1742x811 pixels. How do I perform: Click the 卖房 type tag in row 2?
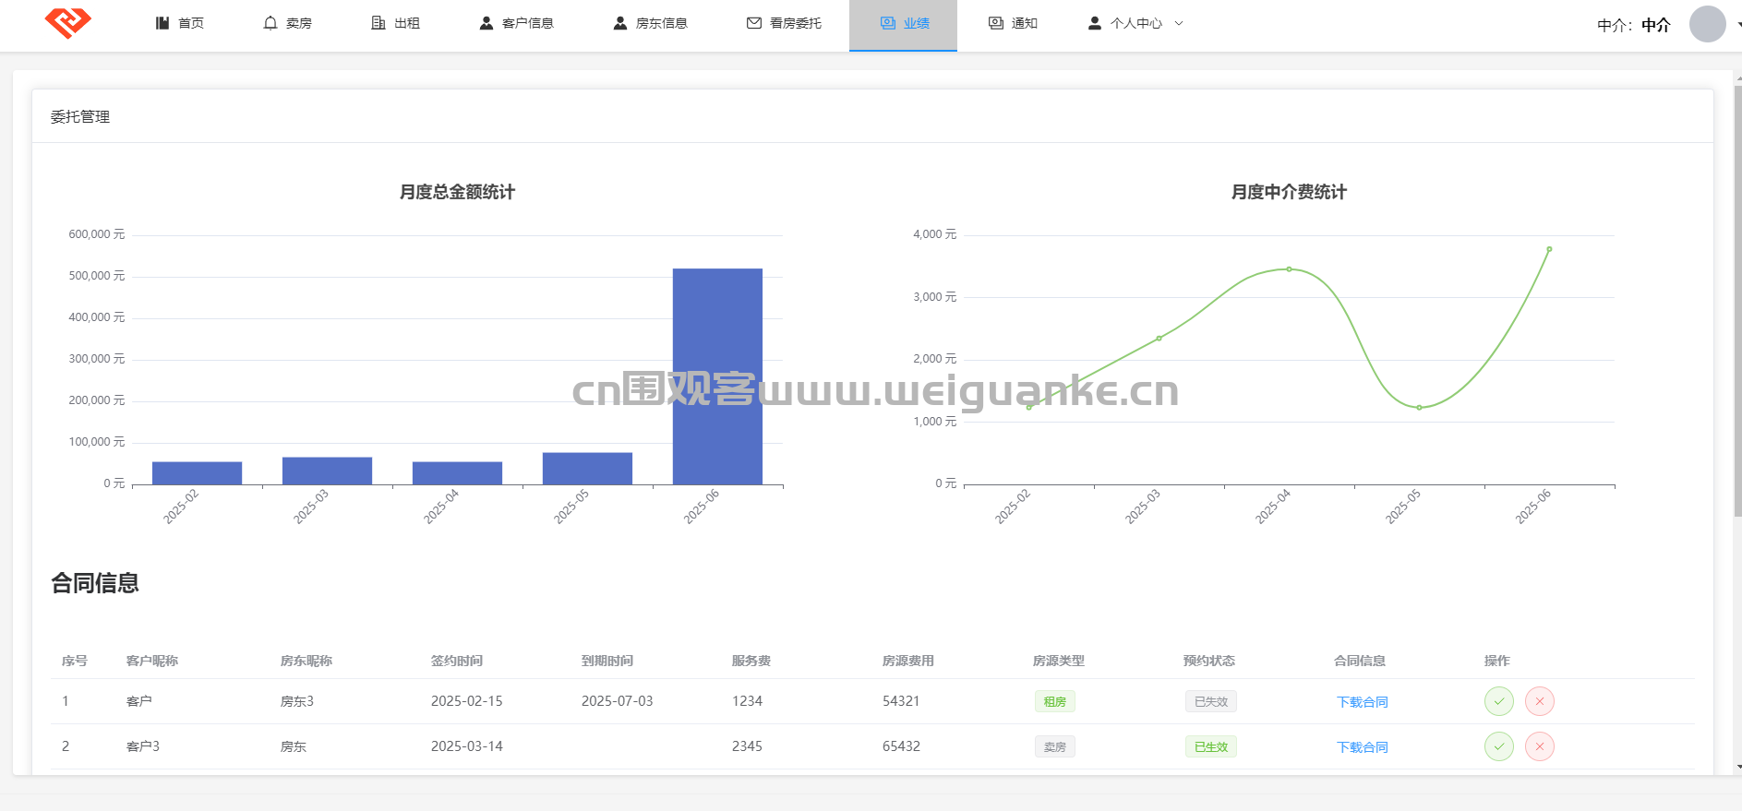coord(1054,746)
